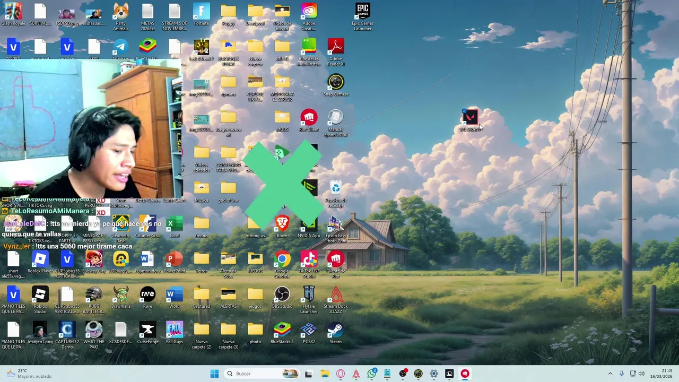Open PowerPoint from the desktop

point(175,262)
